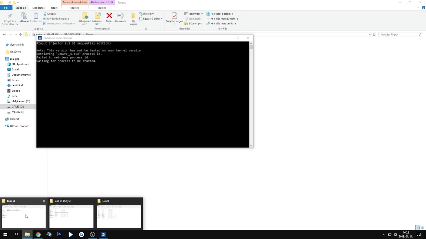Click Előzmények history command
The width and height of the screenshot is (426, 239).
point(193,24)
